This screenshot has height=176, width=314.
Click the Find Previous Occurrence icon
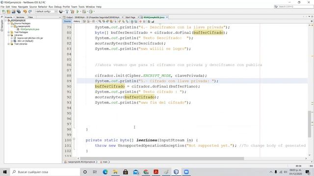coord(104,22)
